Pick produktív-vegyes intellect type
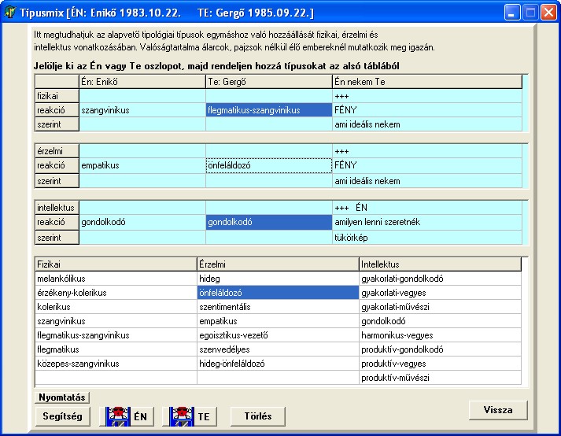This screenshot has width=561, height=436. (440, 364)
